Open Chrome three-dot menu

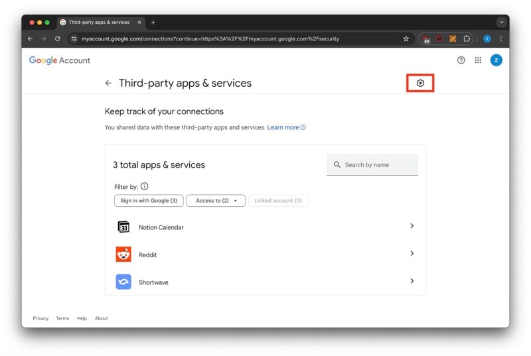coord(501,39)
